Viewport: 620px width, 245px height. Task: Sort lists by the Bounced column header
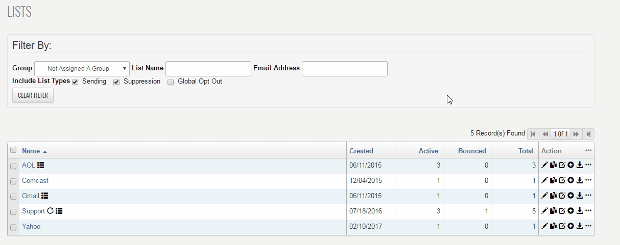[472, 151]
